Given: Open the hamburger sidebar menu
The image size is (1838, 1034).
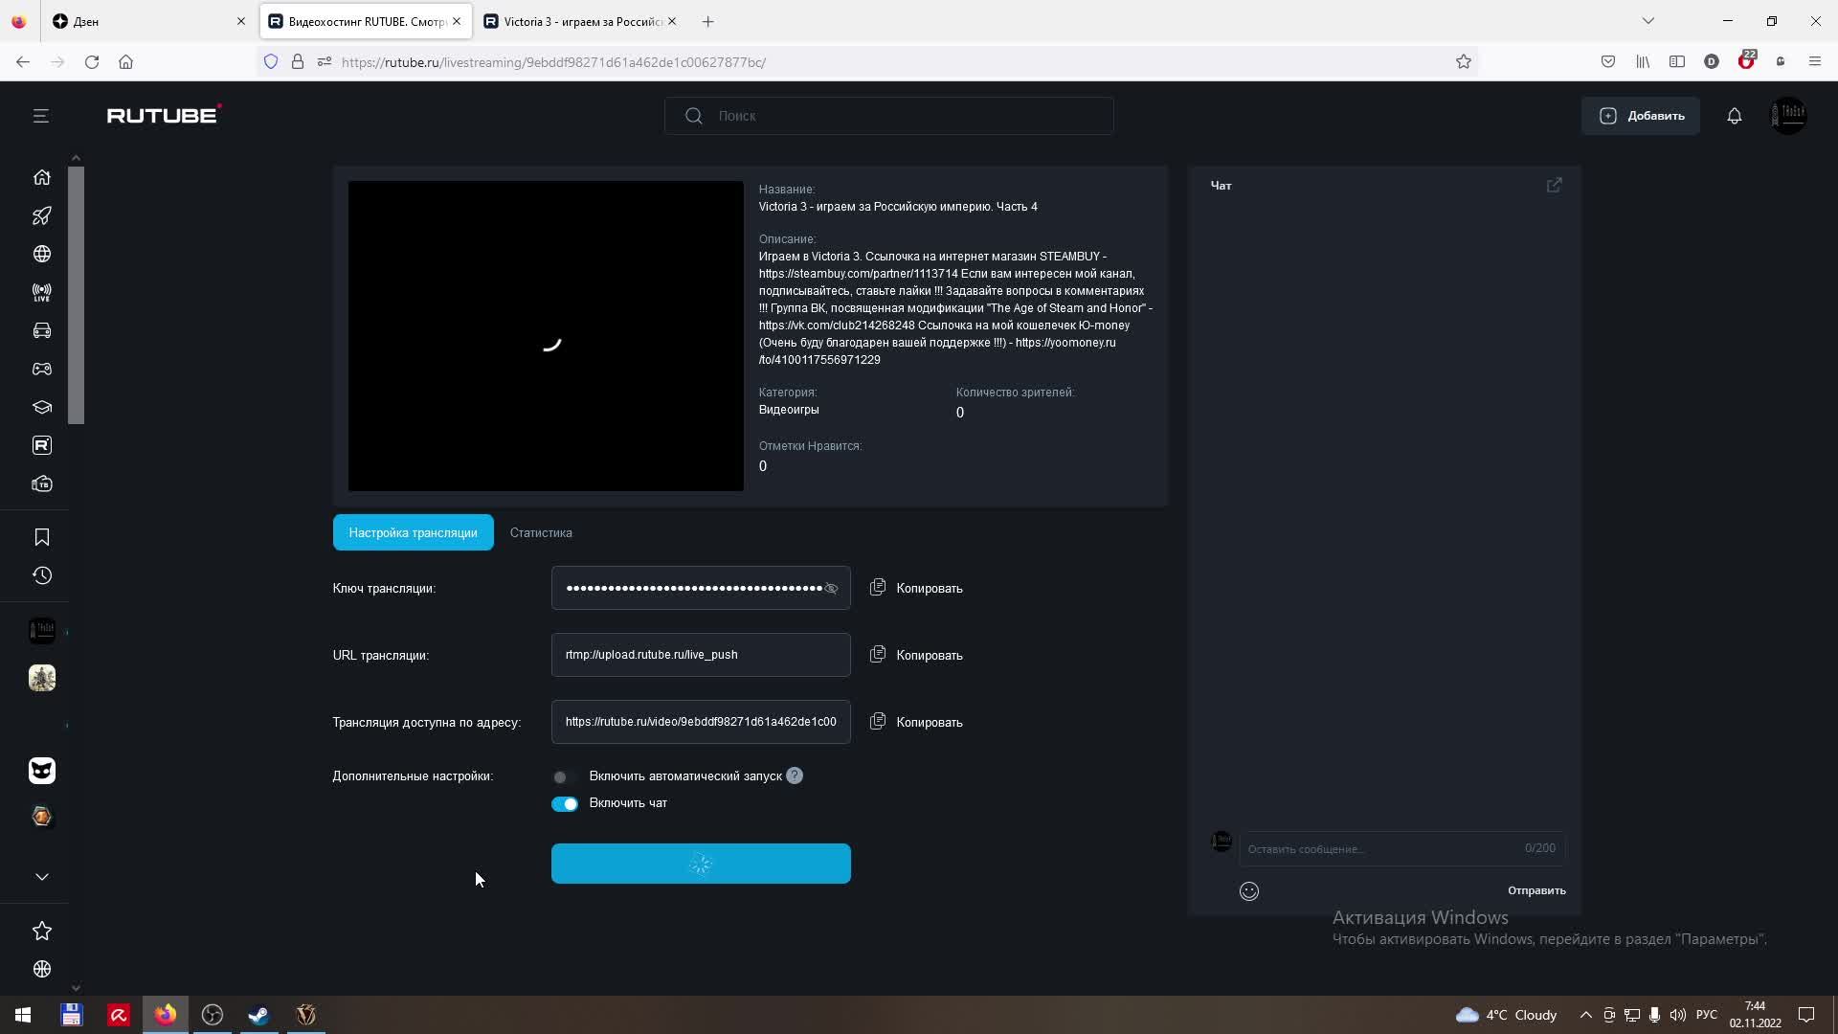Looking at the screenshot, I should 40,116.
